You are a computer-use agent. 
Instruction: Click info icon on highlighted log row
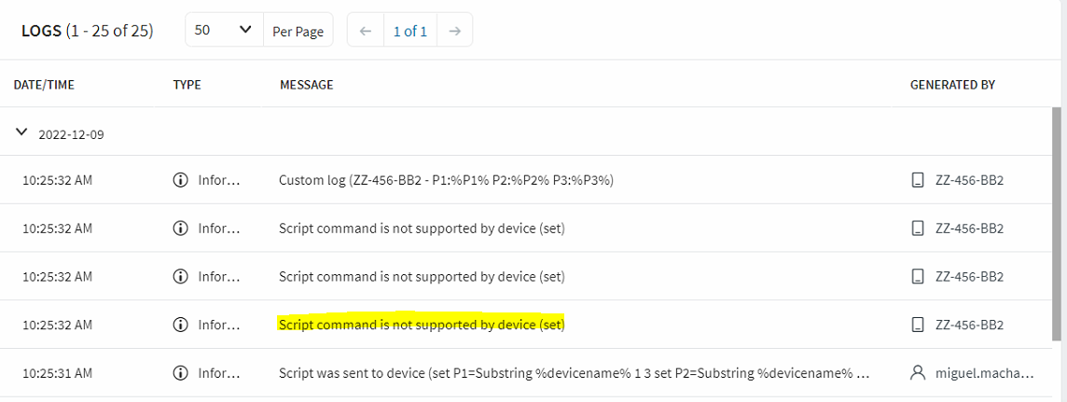pyautogui.click(x=181, y=325)
